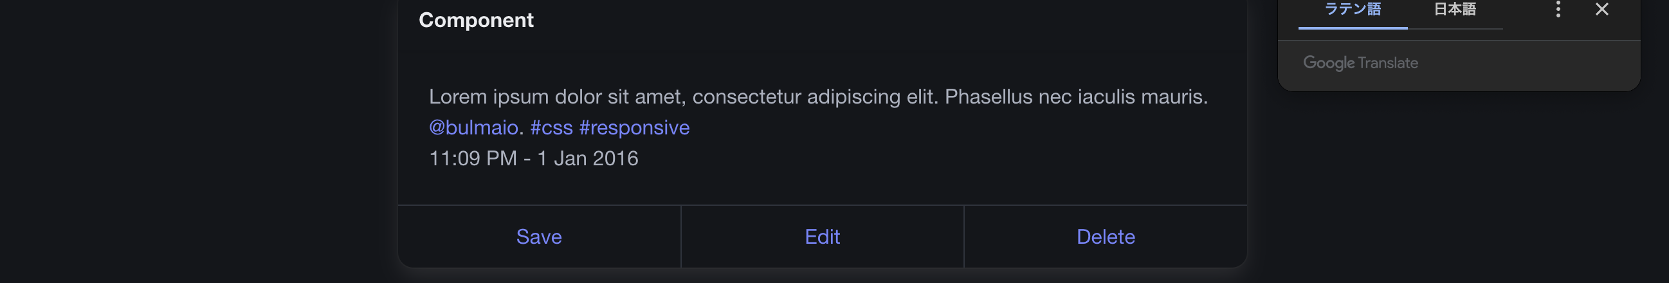Click the Google Translate logo

pos(1360,63)
